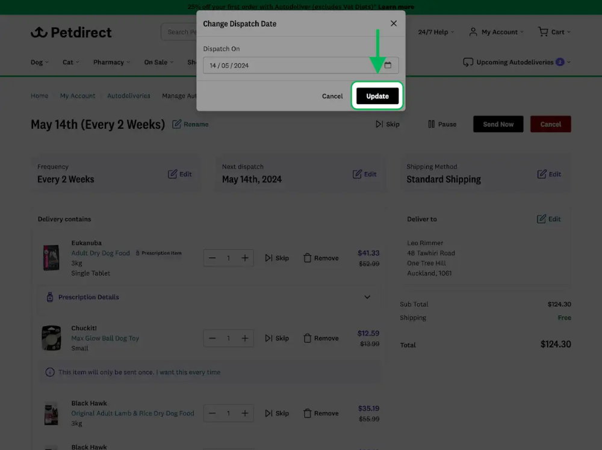The width and height of the screenshot is (602, 450).
Task: Open the Dog menu
Action: [x=40, y=62]
